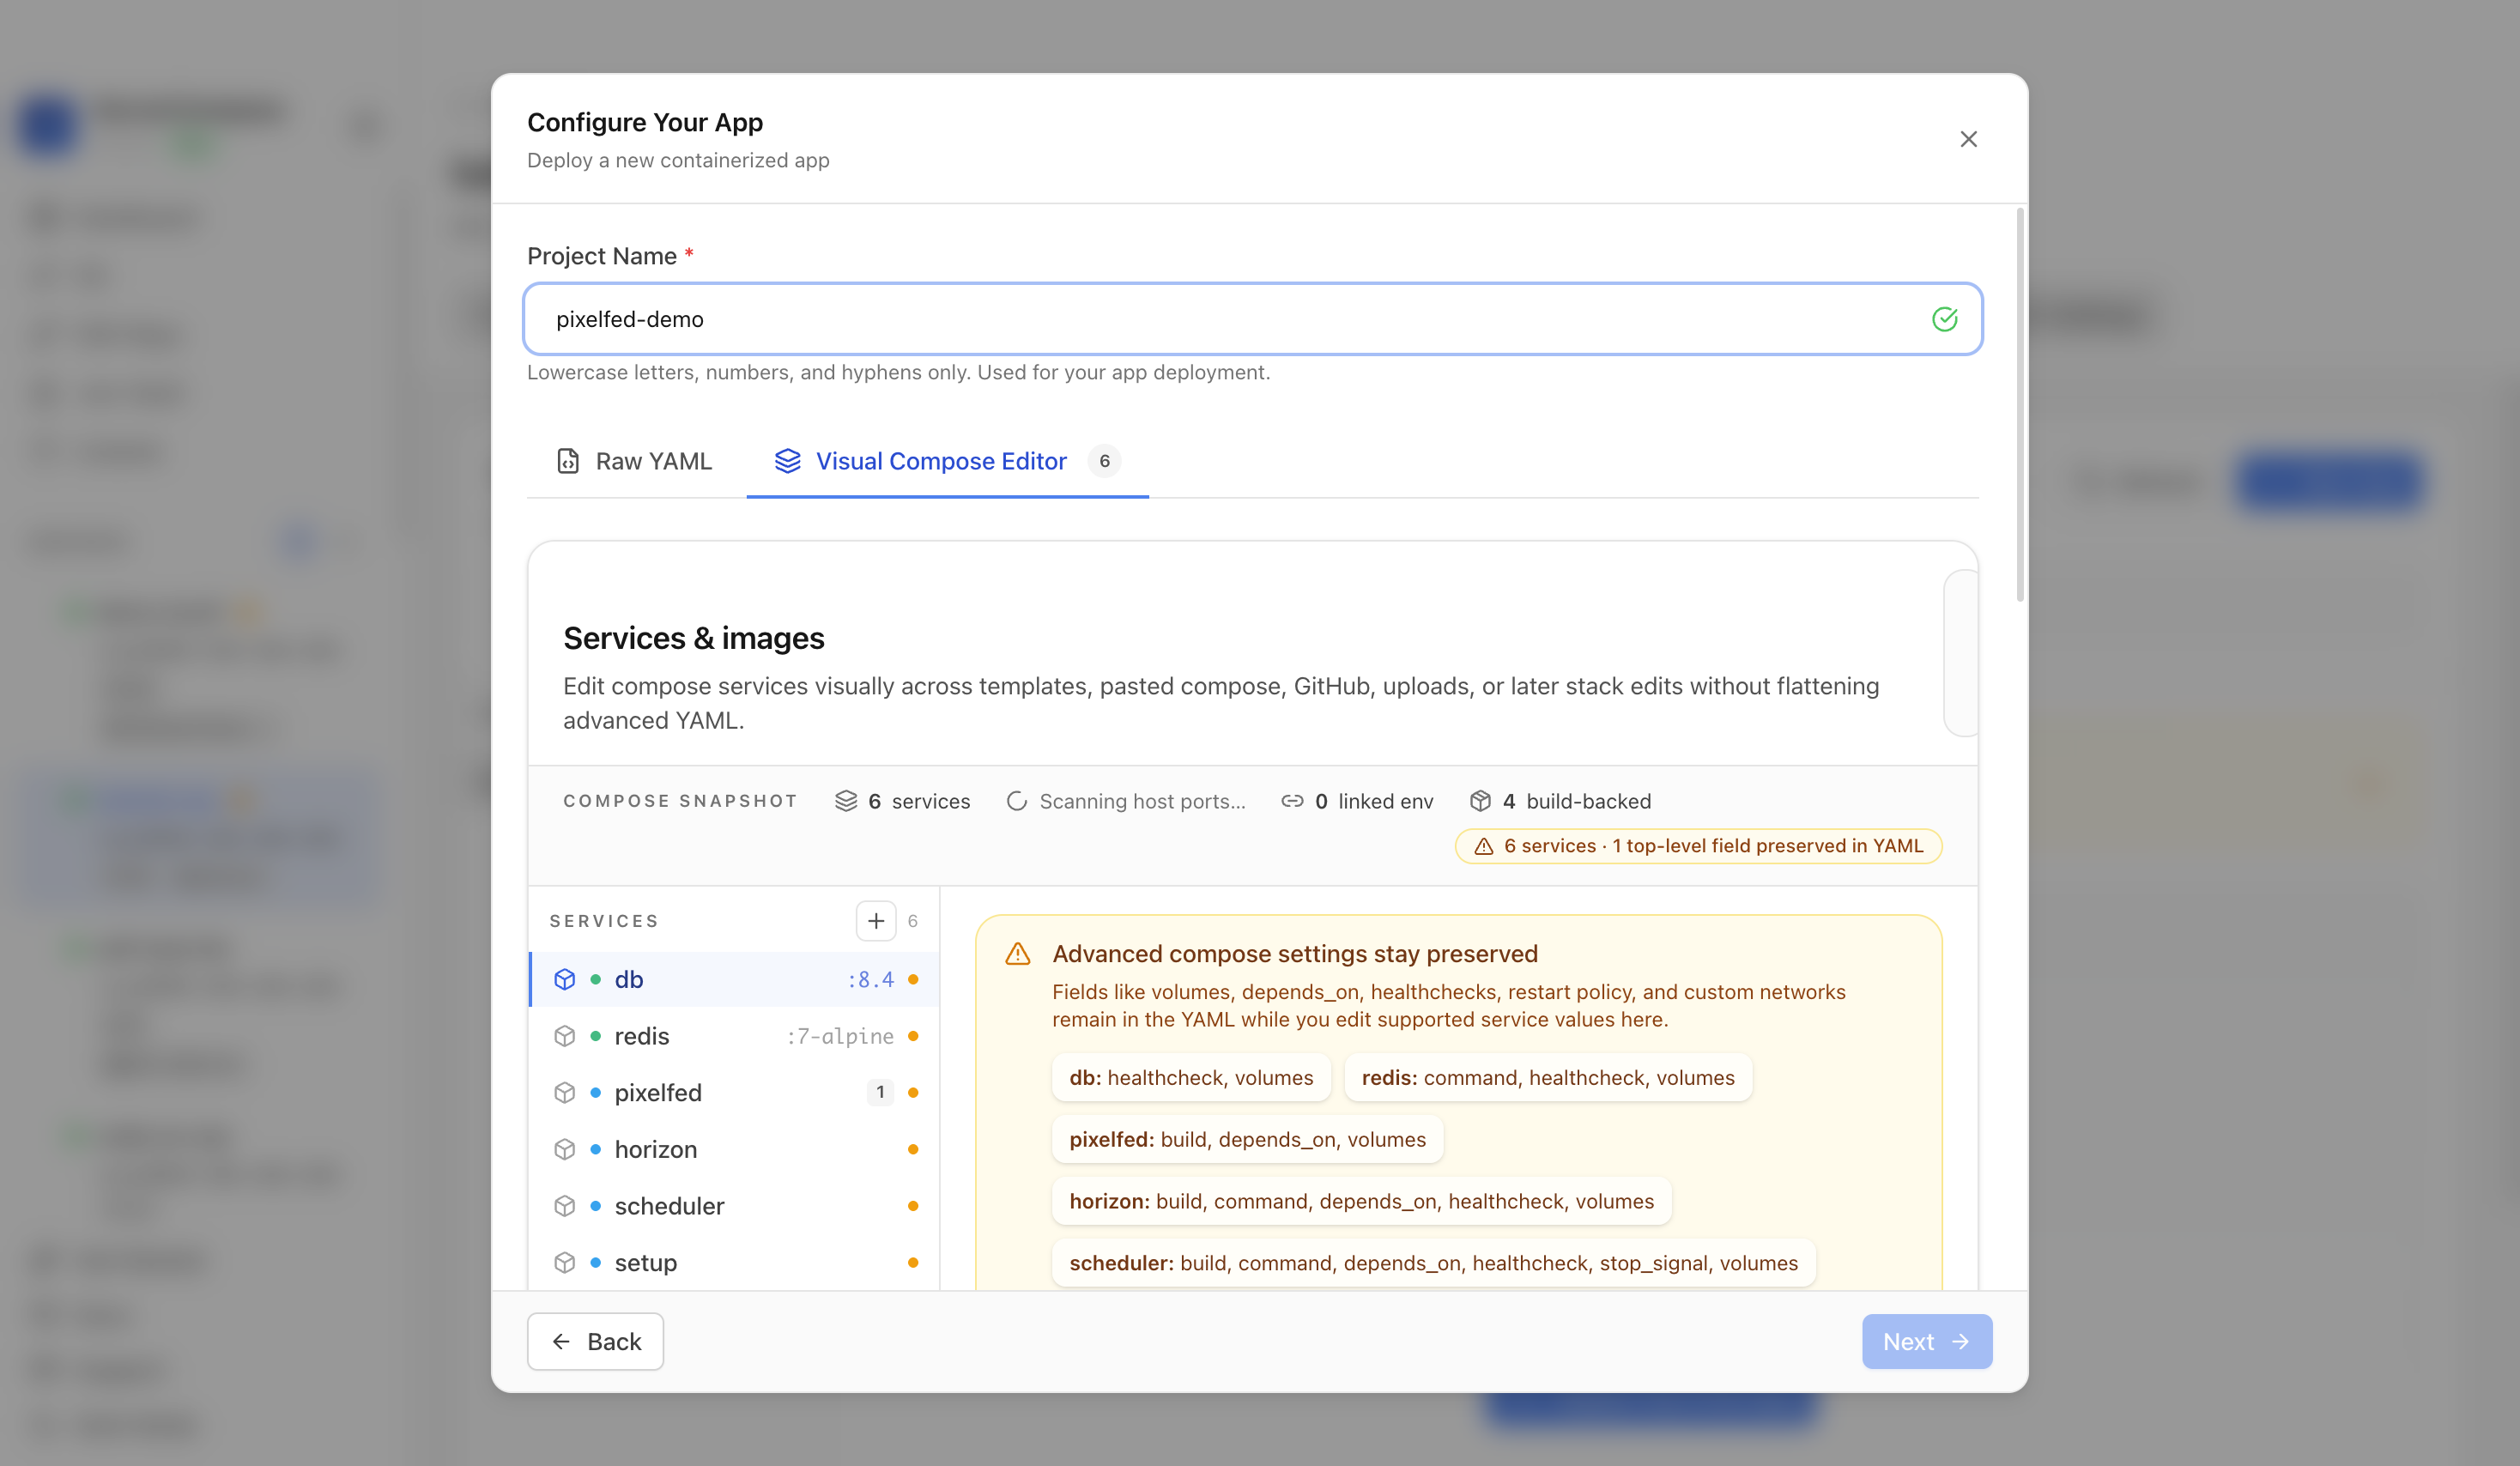Close the Configure Your App dialog
2520x1466 pixels.
[x=1968, y=139]
